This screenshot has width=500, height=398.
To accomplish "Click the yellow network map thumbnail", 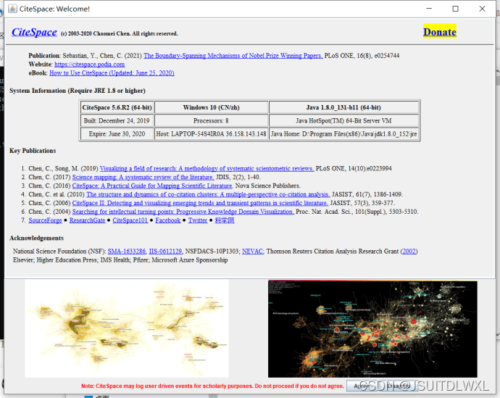I will tap(127, 328).
